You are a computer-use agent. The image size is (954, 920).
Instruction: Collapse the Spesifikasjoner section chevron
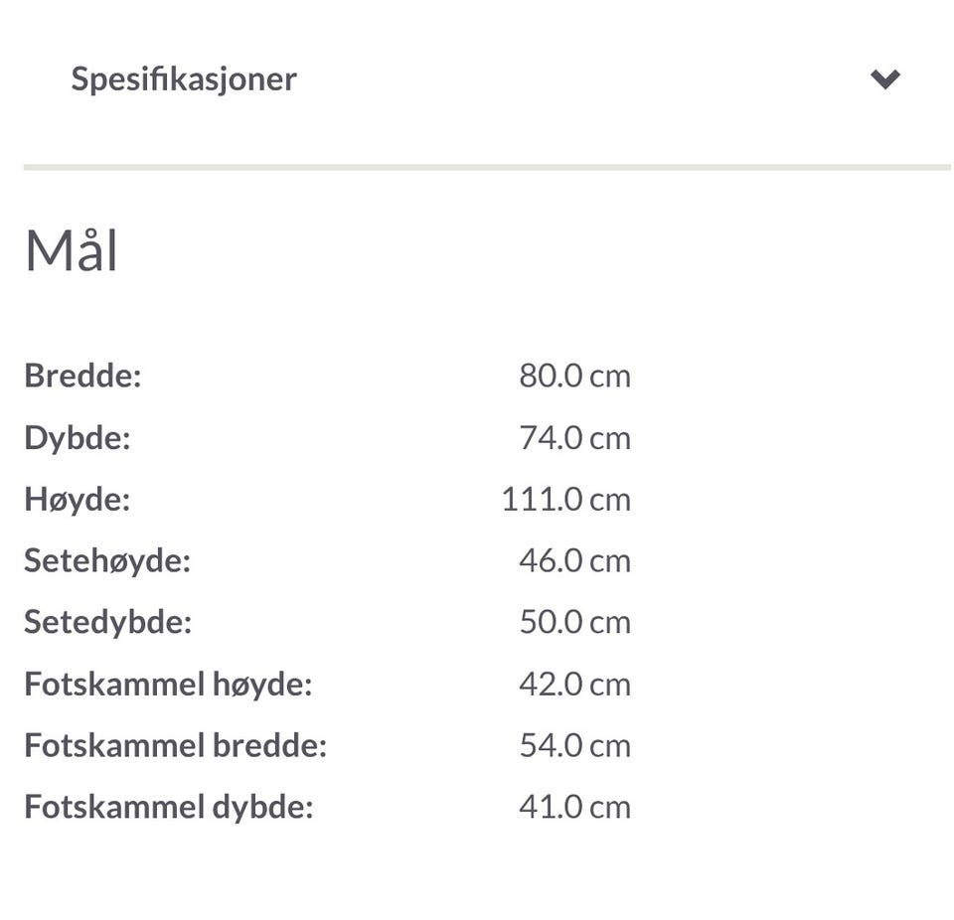coord(884,79)
